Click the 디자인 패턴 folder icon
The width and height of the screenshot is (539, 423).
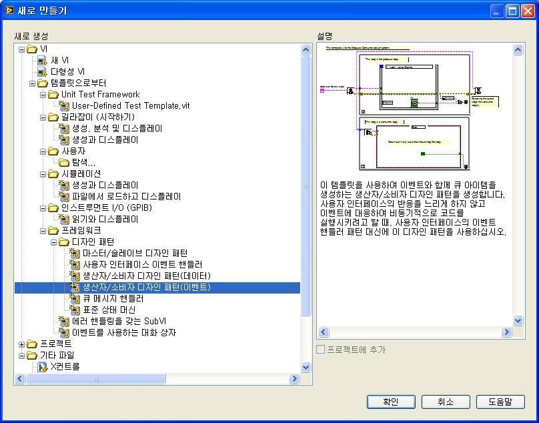tap(64, 242)
